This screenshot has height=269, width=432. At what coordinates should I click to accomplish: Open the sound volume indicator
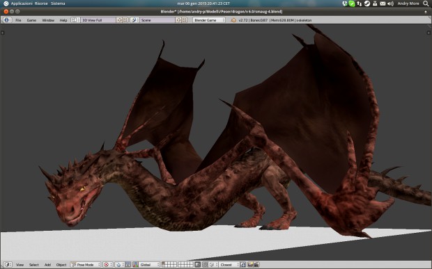pos(390,3)
